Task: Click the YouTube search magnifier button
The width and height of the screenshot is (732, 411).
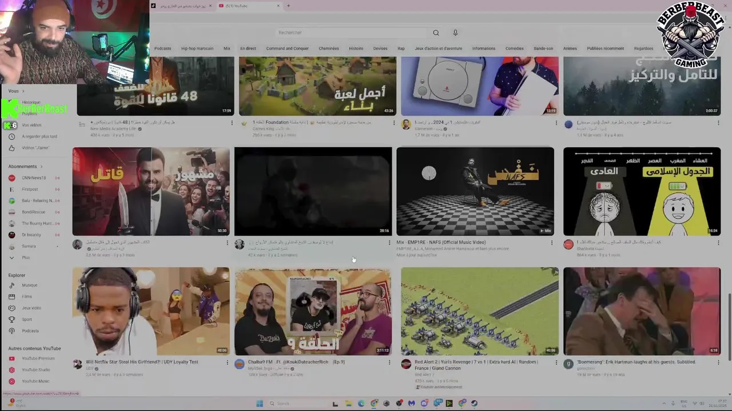Action: tap(436, 33)
